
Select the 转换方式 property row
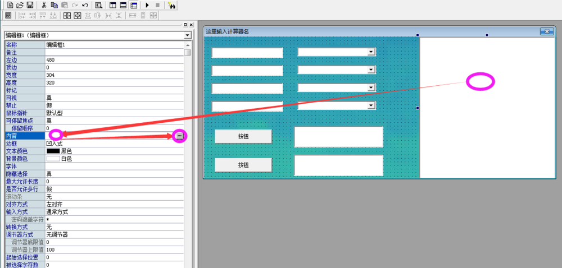[94, 227]
